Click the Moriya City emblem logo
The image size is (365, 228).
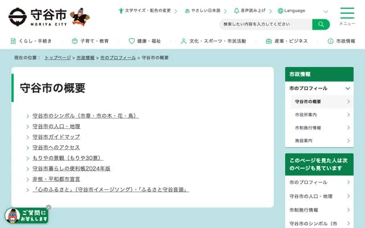[x=18, y=17]
